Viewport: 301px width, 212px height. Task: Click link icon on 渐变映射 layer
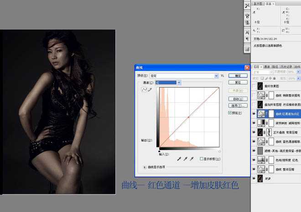click(267, 123)
